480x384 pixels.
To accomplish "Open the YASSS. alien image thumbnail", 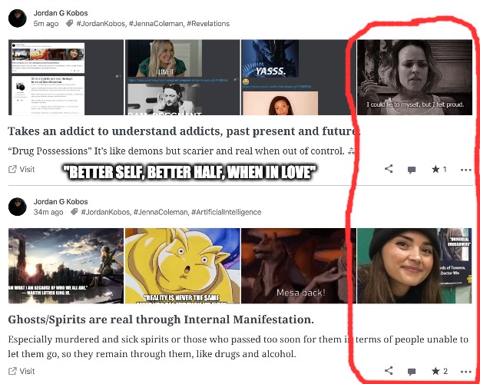I will 270,58.
